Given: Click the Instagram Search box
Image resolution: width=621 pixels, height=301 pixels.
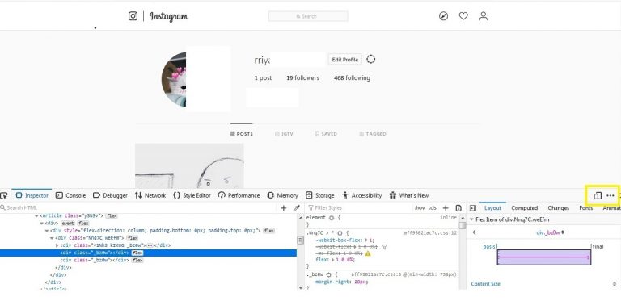Looking at the screenshot, I should tap(308, 16).
